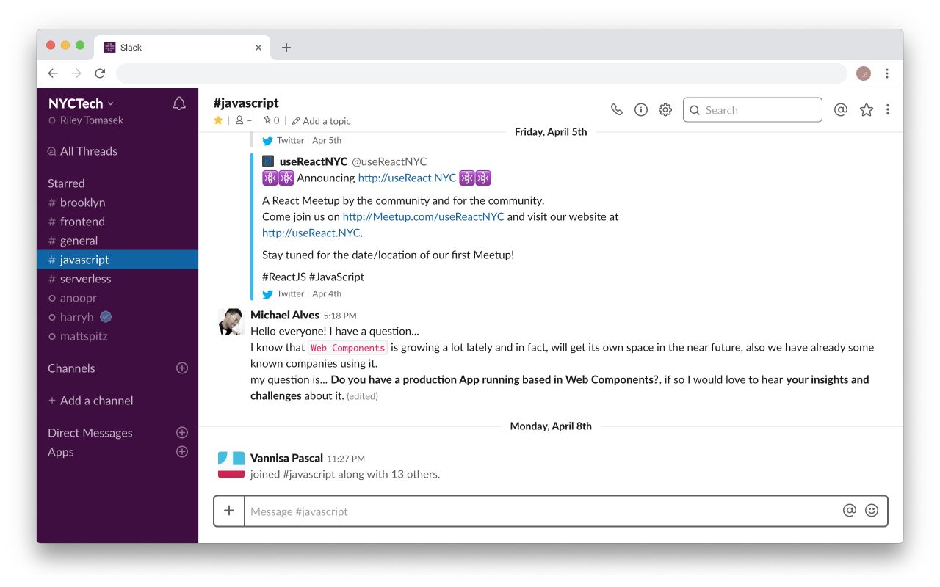Unstar the #javascript channel
The image size is (940, 587).
click(x=217, y=120)
